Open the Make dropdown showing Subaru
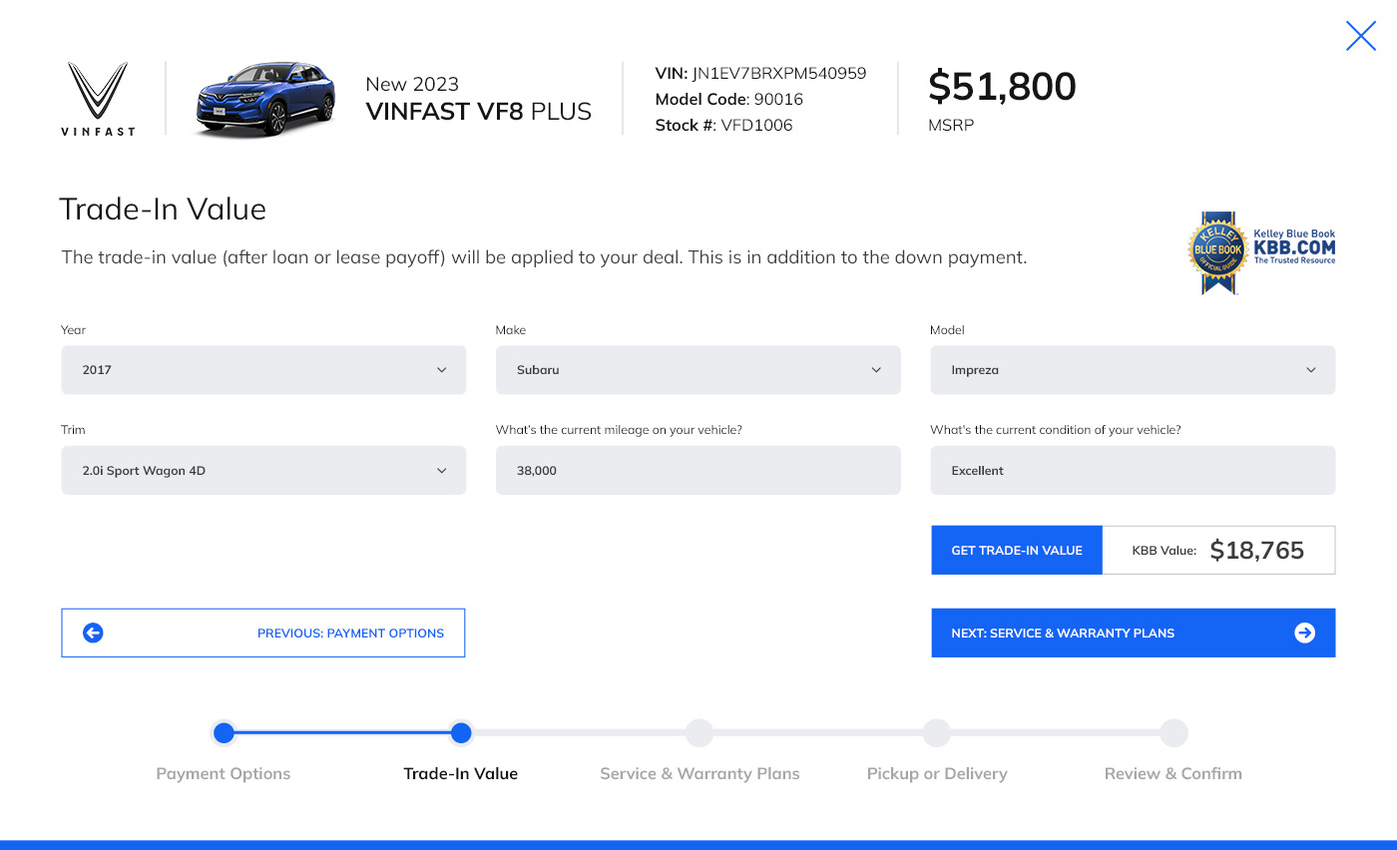Viewport: 1397px width, 850px height. click(698, 370)
